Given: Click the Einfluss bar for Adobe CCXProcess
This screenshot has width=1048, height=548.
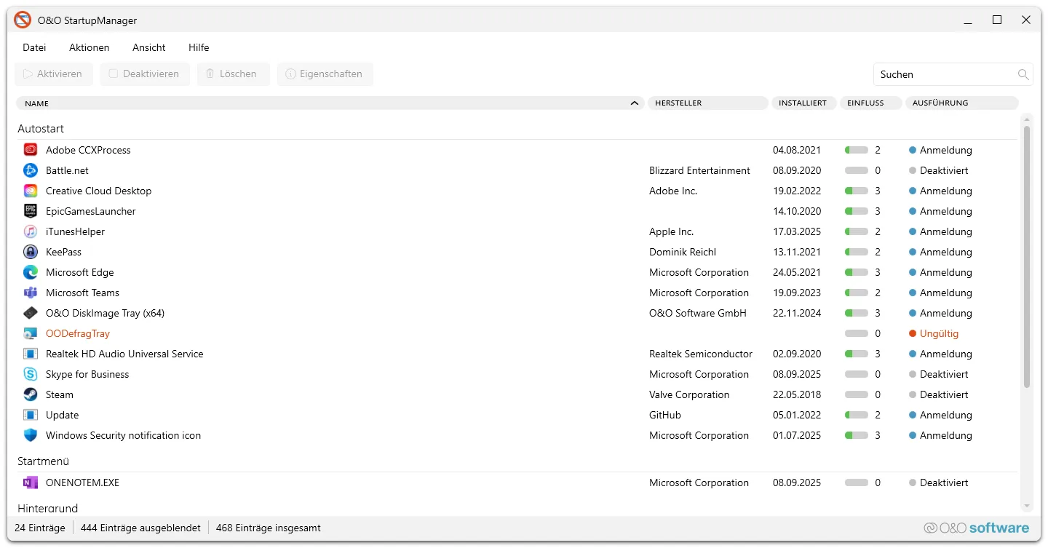Looking at the screenshot, I should [857, 150].
